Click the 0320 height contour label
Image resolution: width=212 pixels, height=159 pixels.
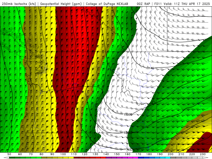131,150
